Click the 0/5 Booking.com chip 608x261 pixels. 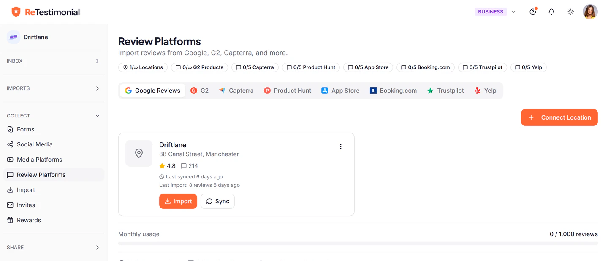[426, 67]
